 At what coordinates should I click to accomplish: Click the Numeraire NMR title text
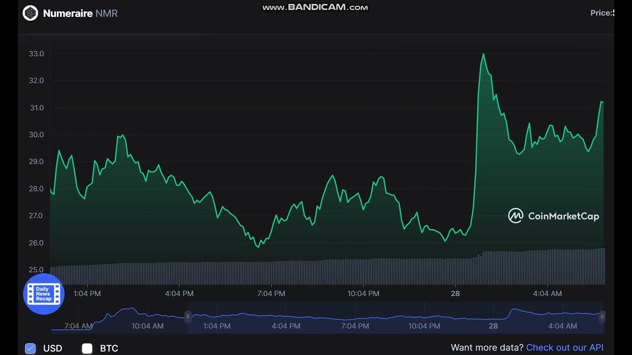[80, 13]
